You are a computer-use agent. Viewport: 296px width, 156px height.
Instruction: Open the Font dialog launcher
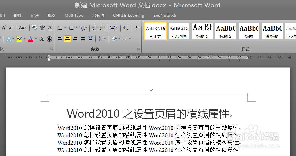[x=51, y=49]
